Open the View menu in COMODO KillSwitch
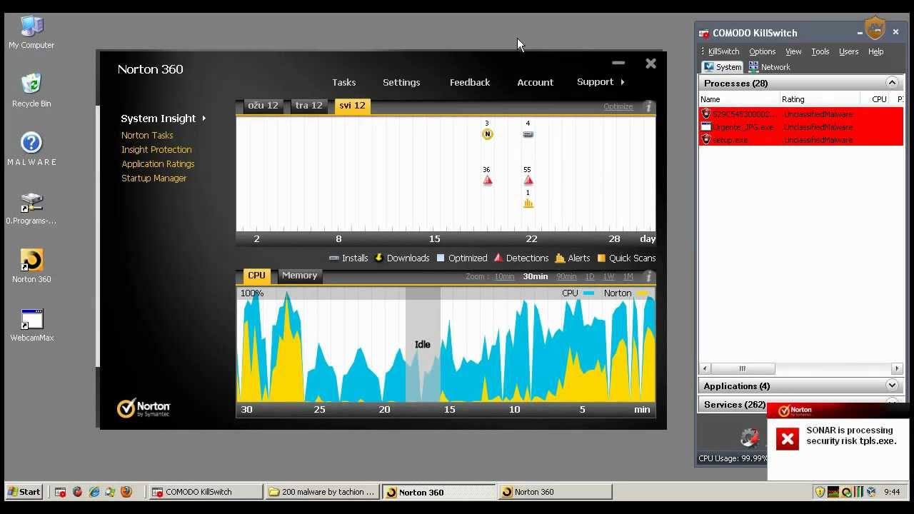The image size is (914, 514). click(793, 51)
